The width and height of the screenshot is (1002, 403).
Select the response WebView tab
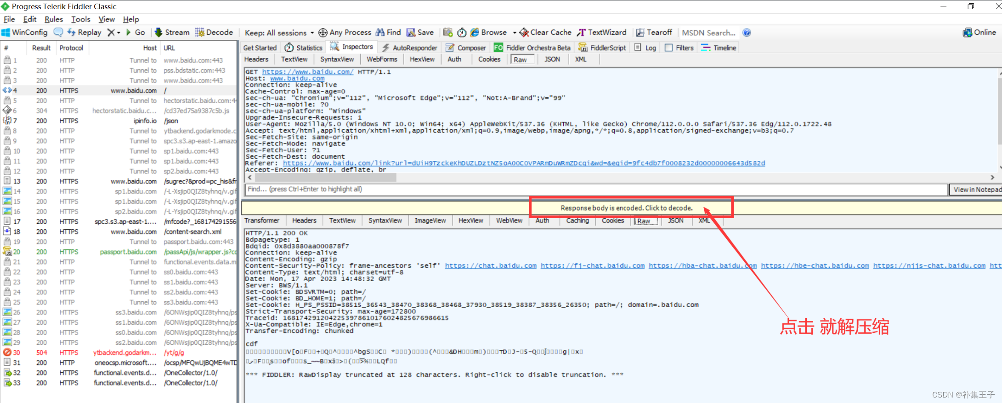point(509,221)
